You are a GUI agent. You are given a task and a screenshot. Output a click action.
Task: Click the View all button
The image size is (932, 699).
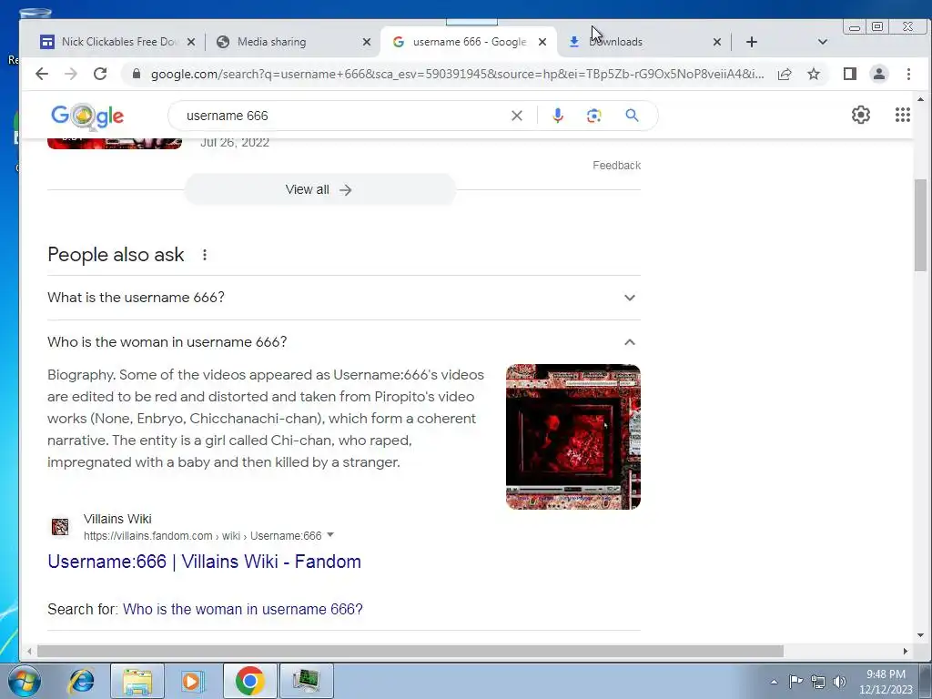[319, 189]
